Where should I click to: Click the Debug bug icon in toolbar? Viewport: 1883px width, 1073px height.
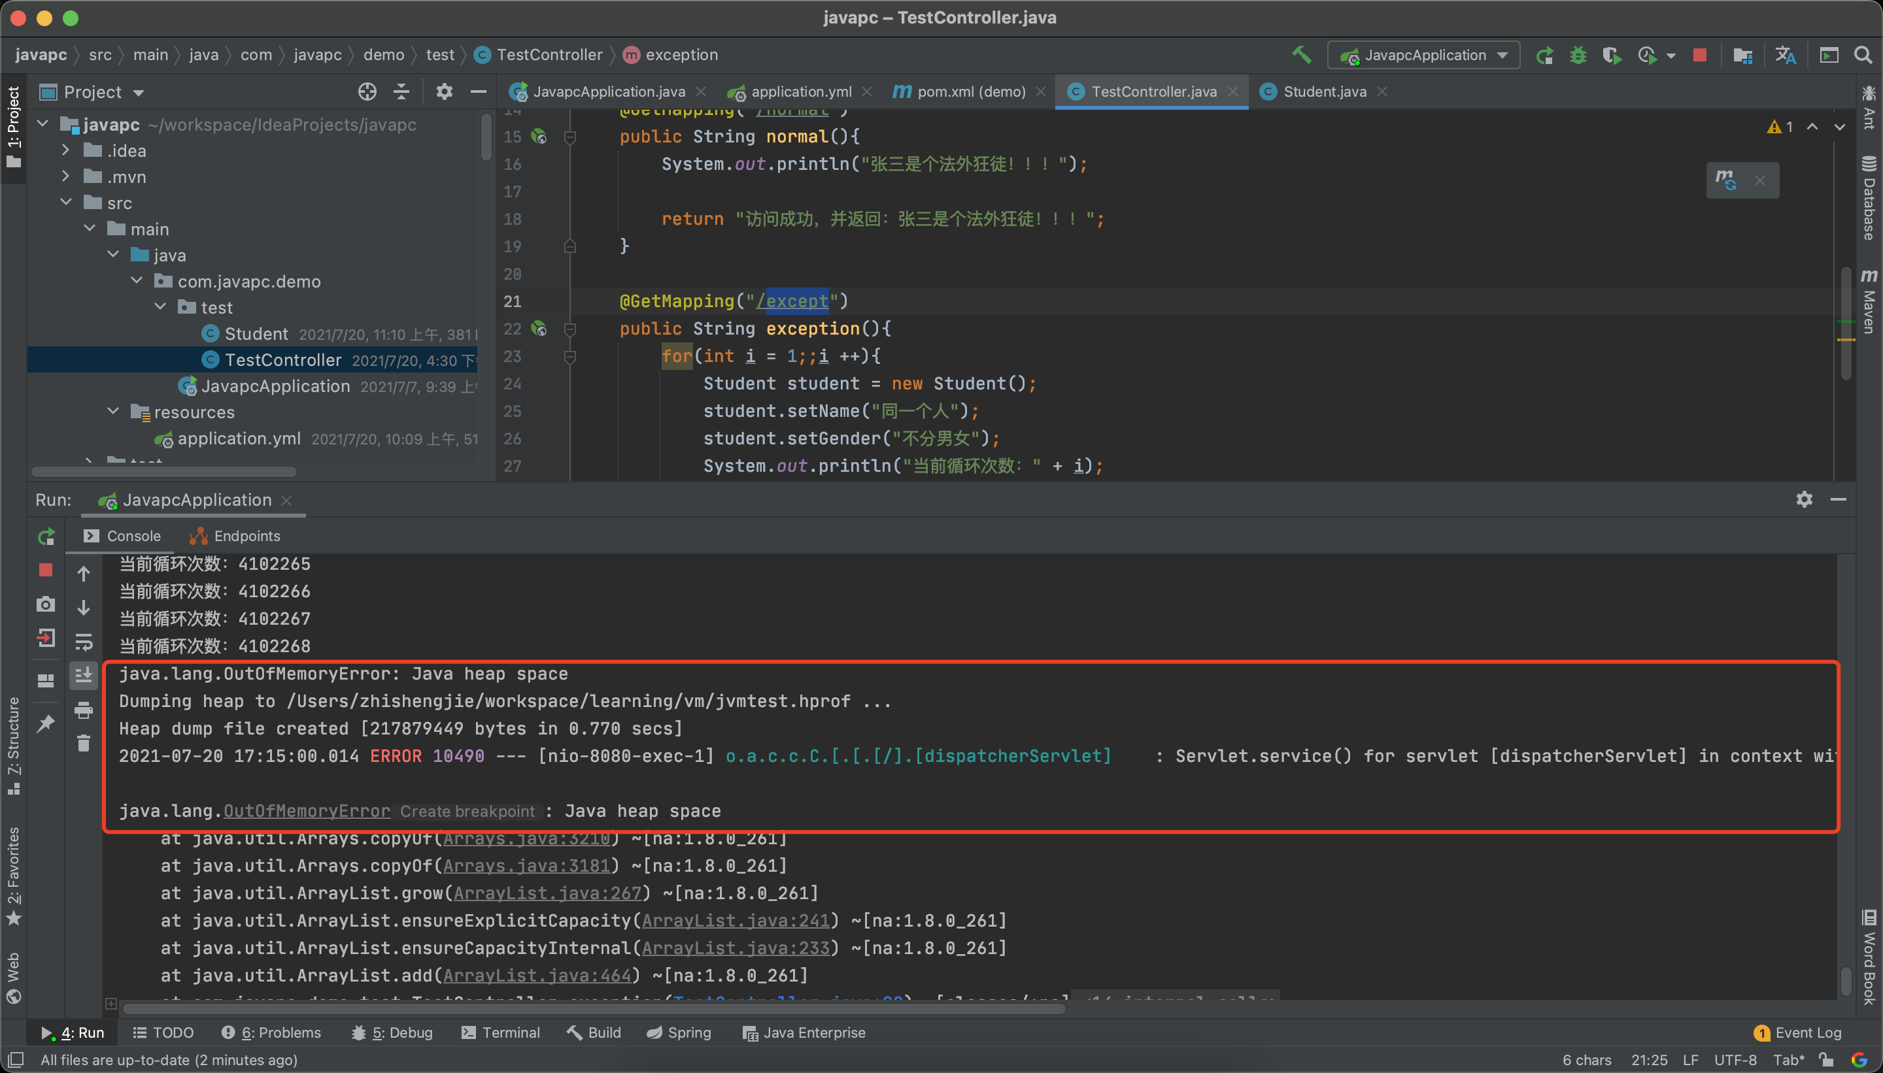(1578, 56)
